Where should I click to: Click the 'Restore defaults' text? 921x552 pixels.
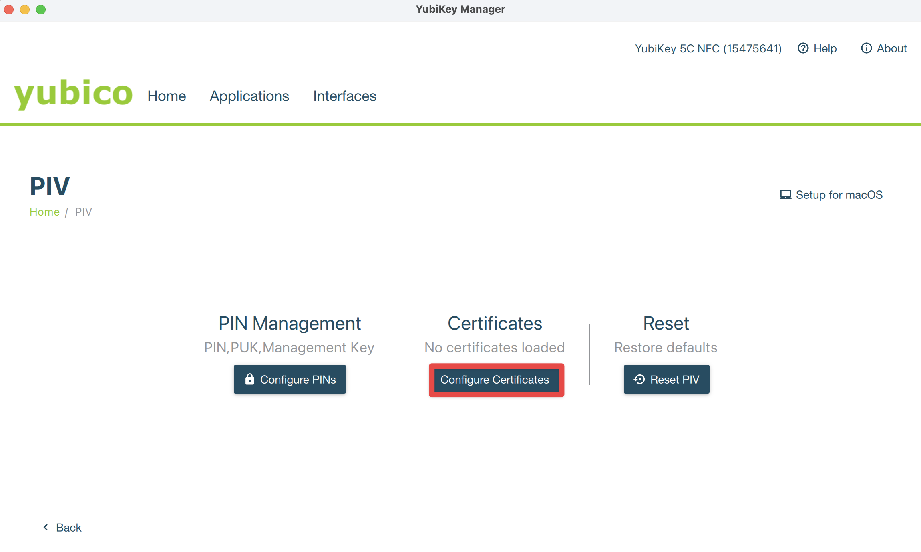666,347
